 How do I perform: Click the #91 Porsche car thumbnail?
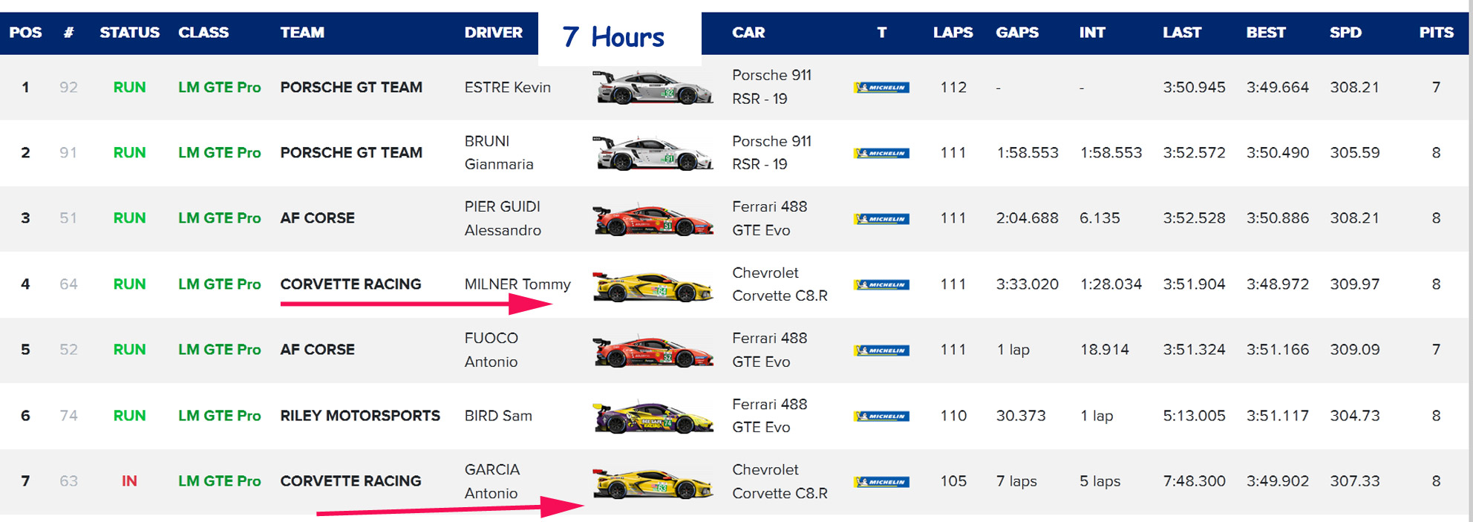coord(652,153)
